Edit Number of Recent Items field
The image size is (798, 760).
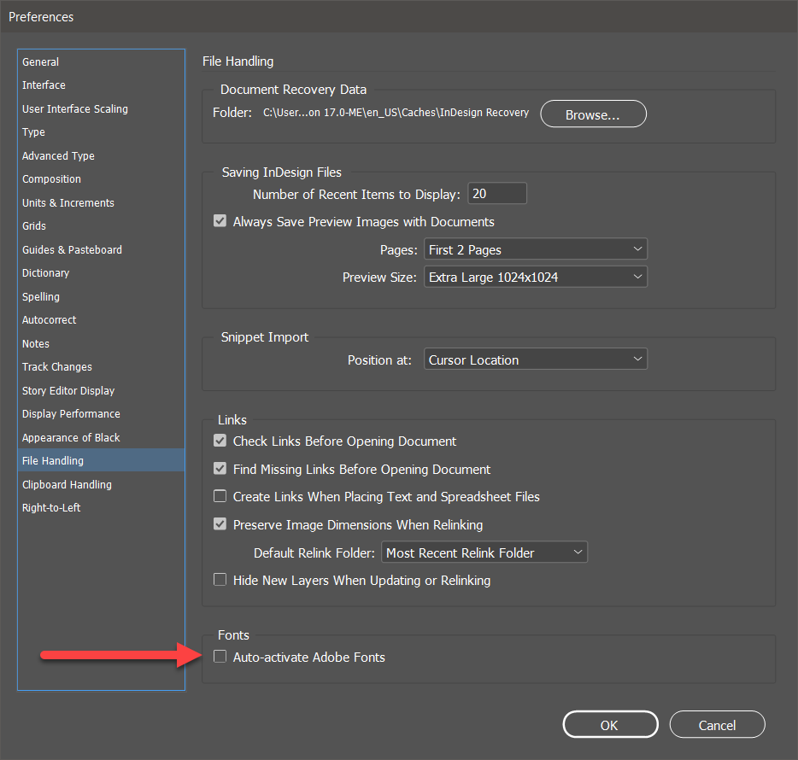pyautogui.click(x=497, y=193)
